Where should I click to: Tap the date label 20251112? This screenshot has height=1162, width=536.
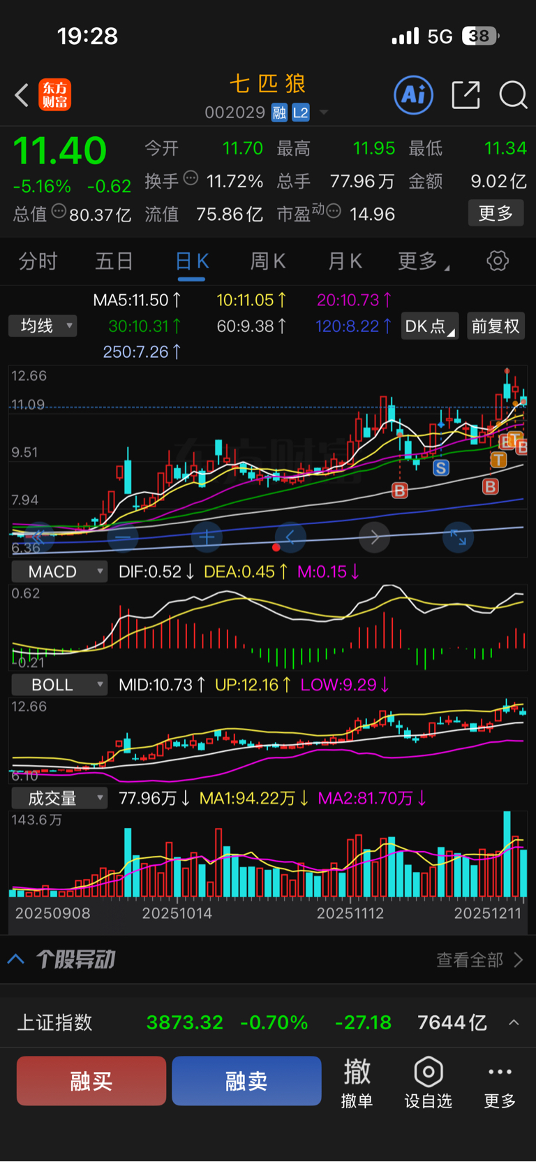click(350, 913)
